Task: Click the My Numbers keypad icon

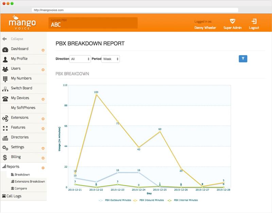Action: [5, 79]
